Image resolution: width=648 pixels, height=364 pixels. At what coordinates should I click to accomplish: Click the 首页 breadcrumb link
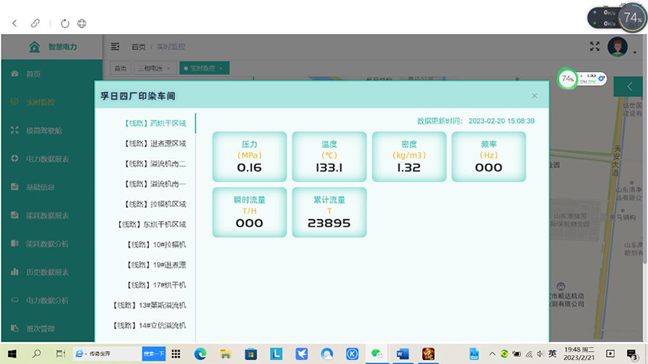(139, 47)
